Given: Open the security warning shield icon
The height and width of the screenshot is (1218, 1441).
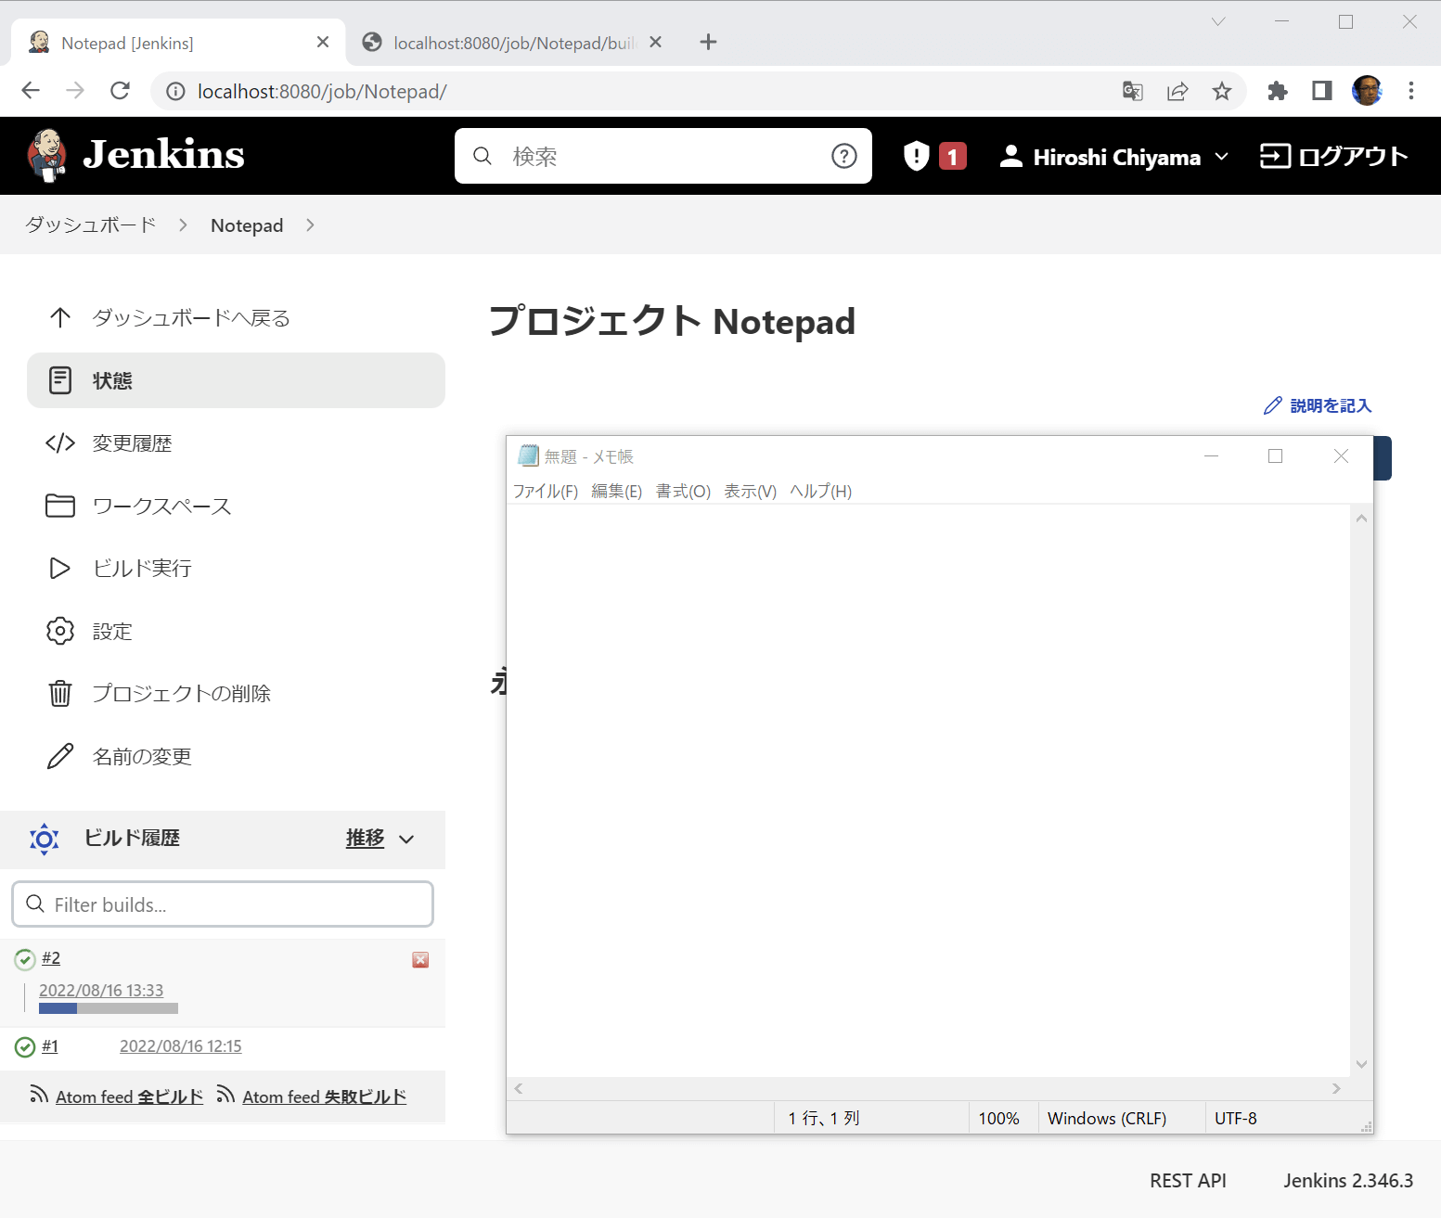Looking at the screenshot, I should click(x=916, y=156).
